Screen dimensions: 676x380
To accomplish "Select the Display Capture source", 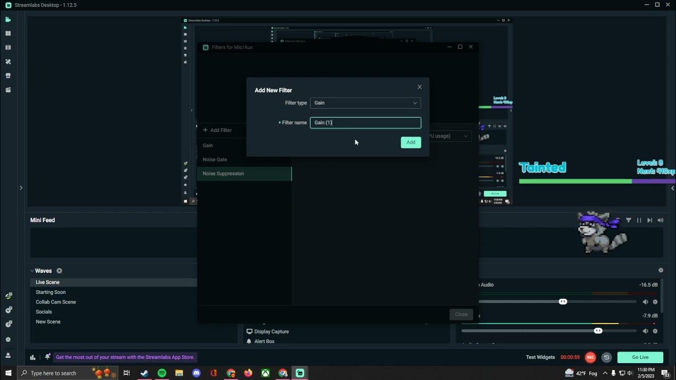I will coord(271,331).
